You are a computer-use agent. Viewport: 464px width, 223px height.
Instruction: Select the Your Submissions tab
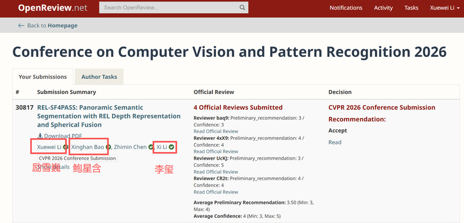click(x=42, y=77)
